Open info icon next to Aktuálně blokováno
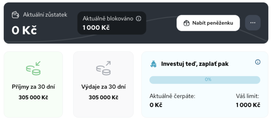This screenshot has height=121, width=274. coord(138,19)
